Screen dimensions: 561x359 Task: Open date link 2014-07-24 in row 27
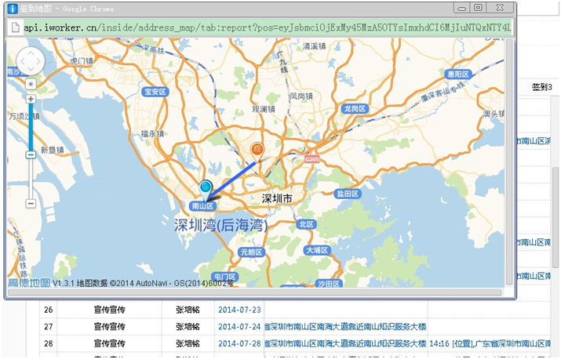[239, 326]
